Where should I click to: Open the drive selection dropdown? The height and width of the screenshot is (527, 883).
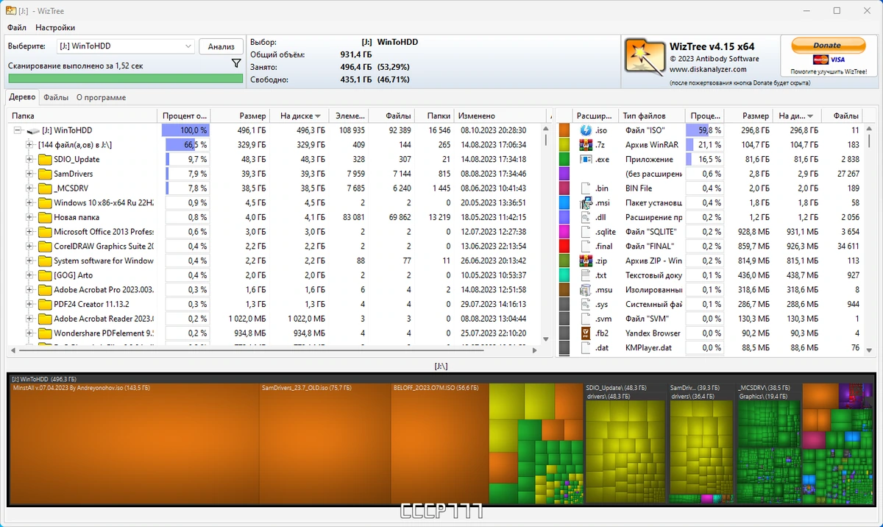coord(126,46)
